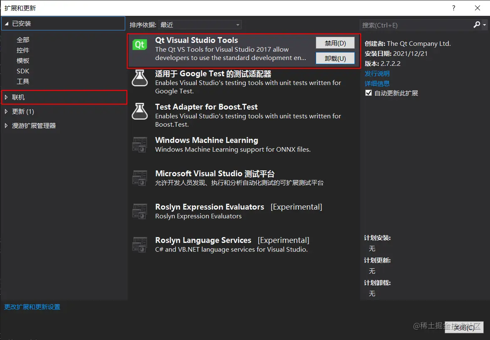The image size is (490, 340).
Task: Toggle 自动更新此扩展 checkbox
Action: [369, 92]
